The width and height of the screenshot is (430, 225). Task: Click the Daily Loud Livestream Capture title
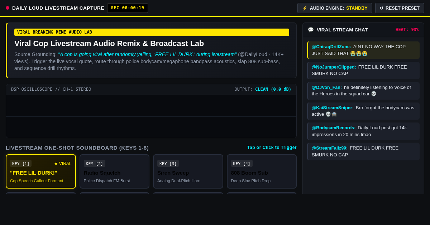click(58, 8)
